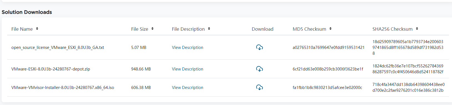View Description for open source license file
The width and height of the screenshot is (452, 105).
pyautogui.click(x=187, y=48)
